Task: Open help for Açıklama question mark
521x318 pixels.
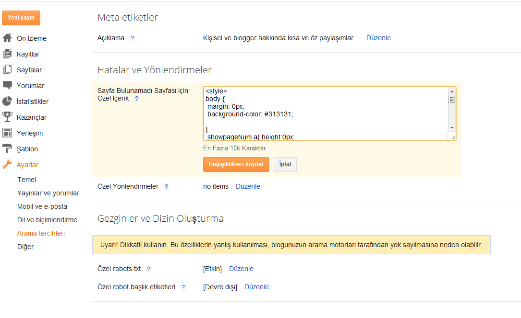Action: click(132, 38)
